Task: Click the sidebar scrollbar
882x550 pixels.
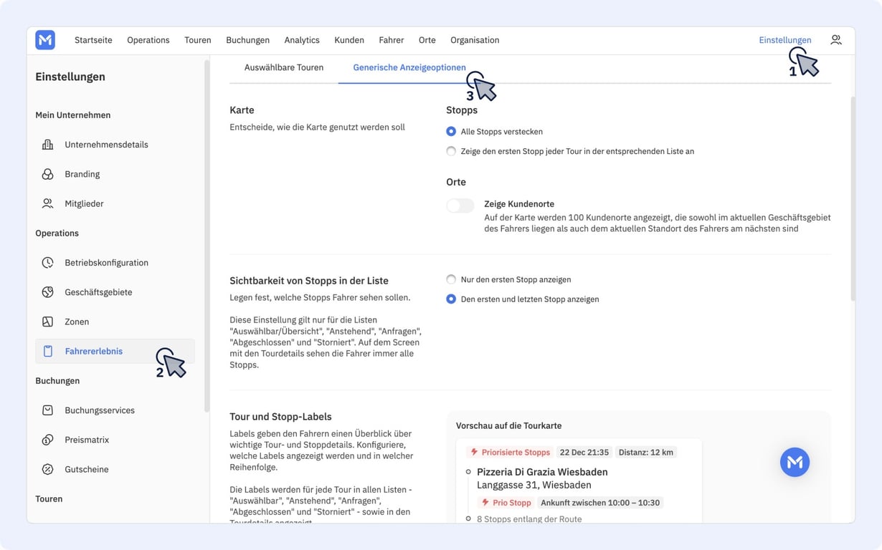Action: [x=207, y=235]
